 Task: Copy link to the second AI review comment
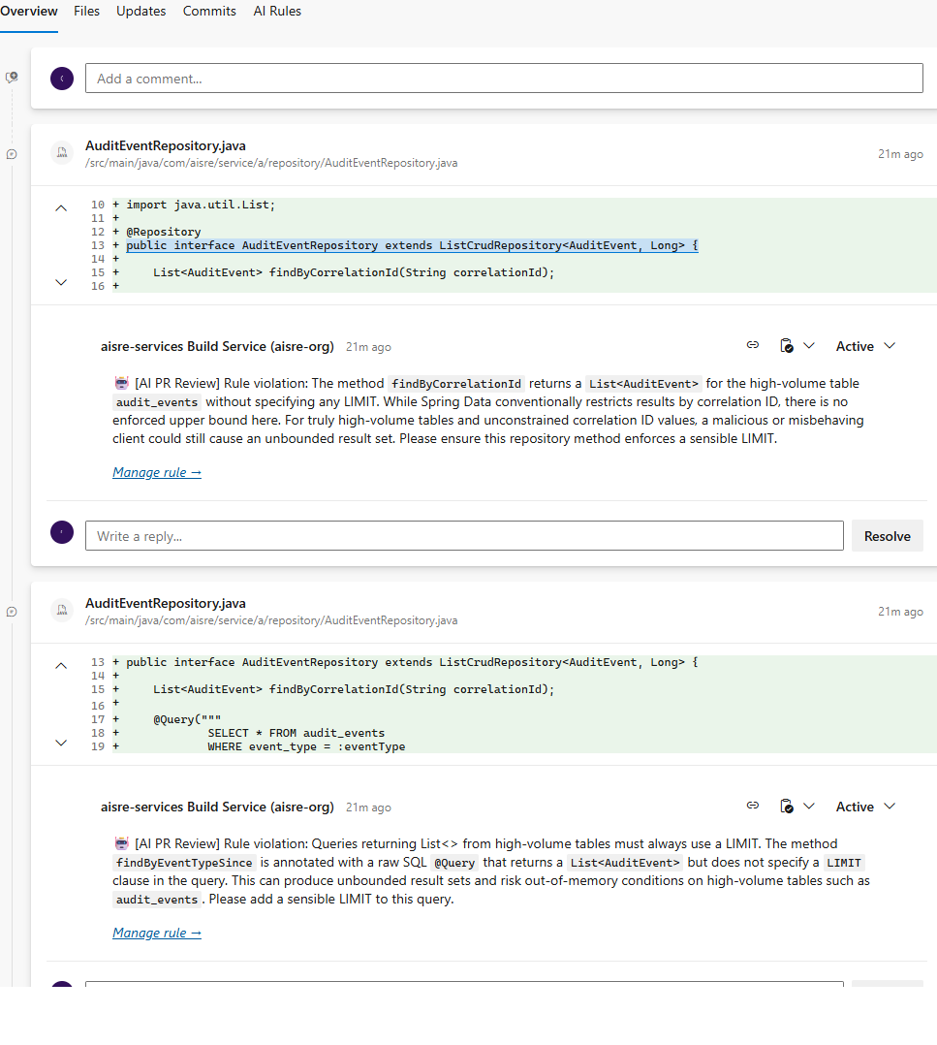tap(753, 805)
